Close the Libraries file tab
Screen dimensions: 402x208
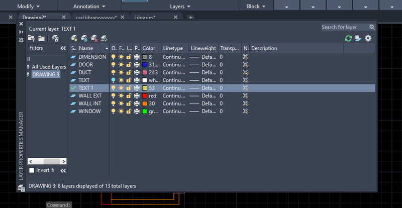point(175,17)
